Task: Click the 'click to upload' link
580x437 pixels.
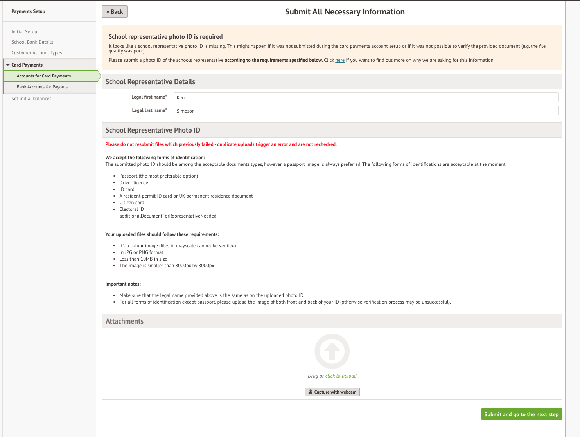Action: pyautogui.click(x=341, y=376)
